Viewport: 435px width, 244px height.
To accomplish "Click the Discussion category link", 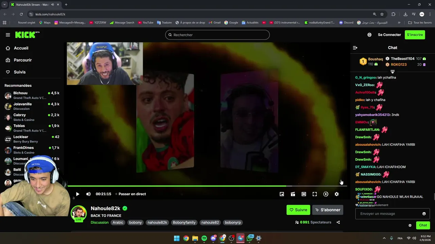I will pyautogui.click(x=100, y=223).
